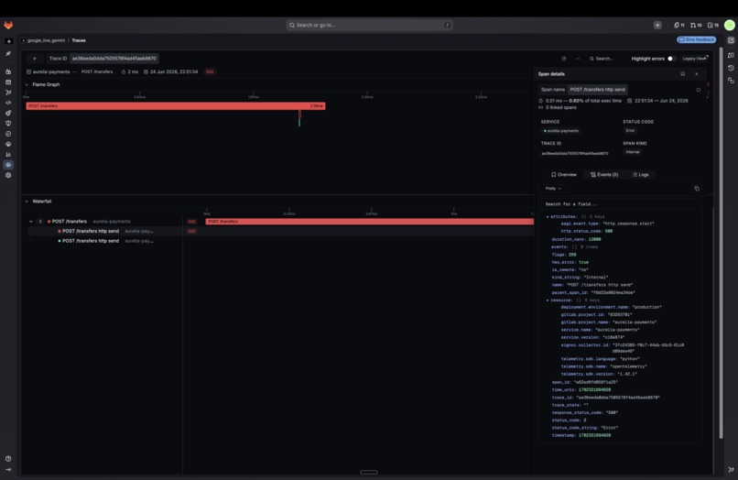Image resolution: width=738 pixels, height=480 pixels.
Task: Switch to the Events (0) tab
Action: point(604,175)
